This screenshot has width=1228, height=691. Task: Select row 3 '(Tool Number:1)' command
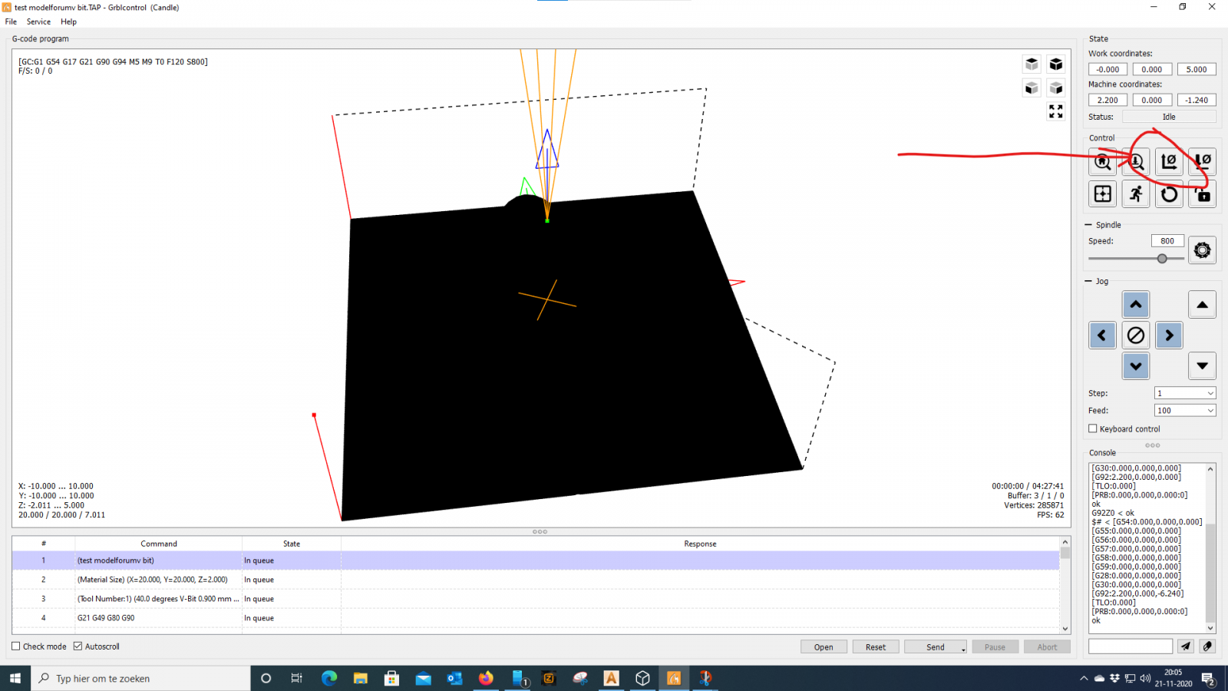[x=536, y=599]
